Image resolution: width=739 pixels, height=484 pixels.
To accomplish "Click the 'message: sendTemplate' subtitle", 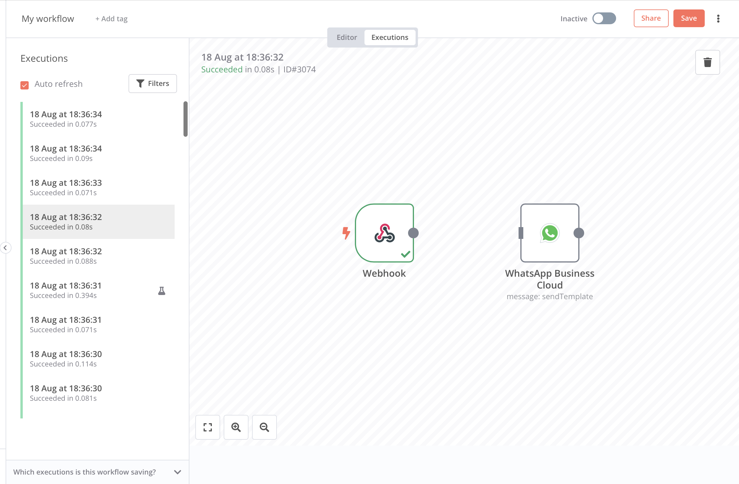I will click(550, 296).
